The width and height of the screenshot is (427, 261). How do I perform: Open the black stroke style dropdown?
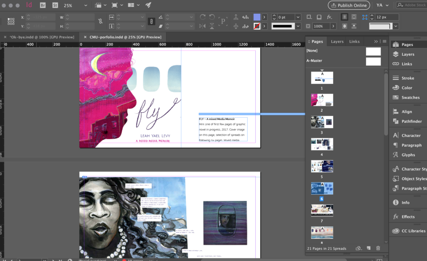point(298,26)
